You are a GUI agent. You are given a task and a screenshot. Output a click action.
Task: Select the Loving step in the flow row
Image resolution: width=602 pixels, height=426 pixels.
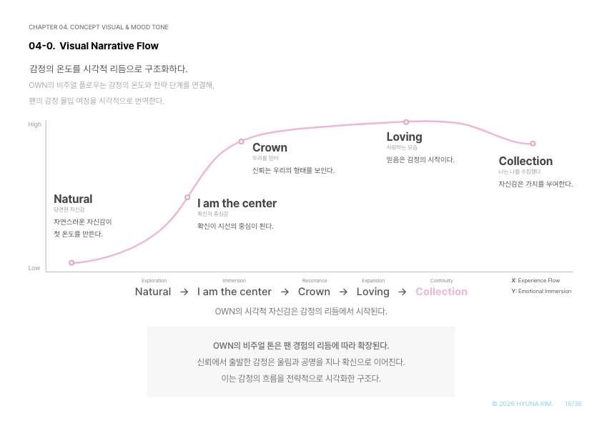point(372,292)
